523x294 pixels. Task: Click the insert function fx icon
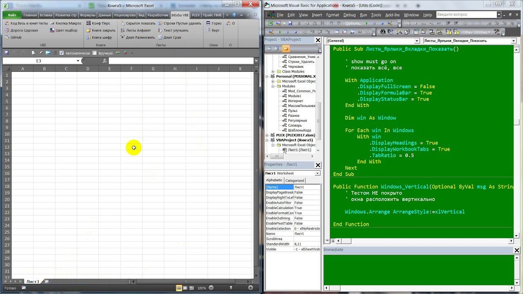click(105, 61)
